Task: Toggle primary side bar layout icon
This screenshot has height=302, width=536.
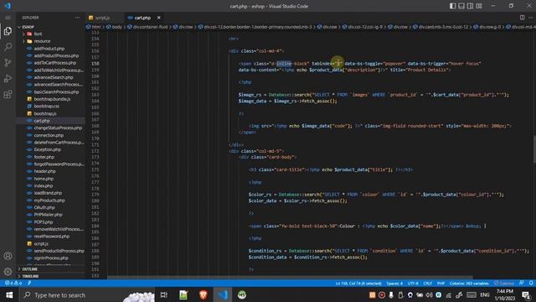Action: 452,6
